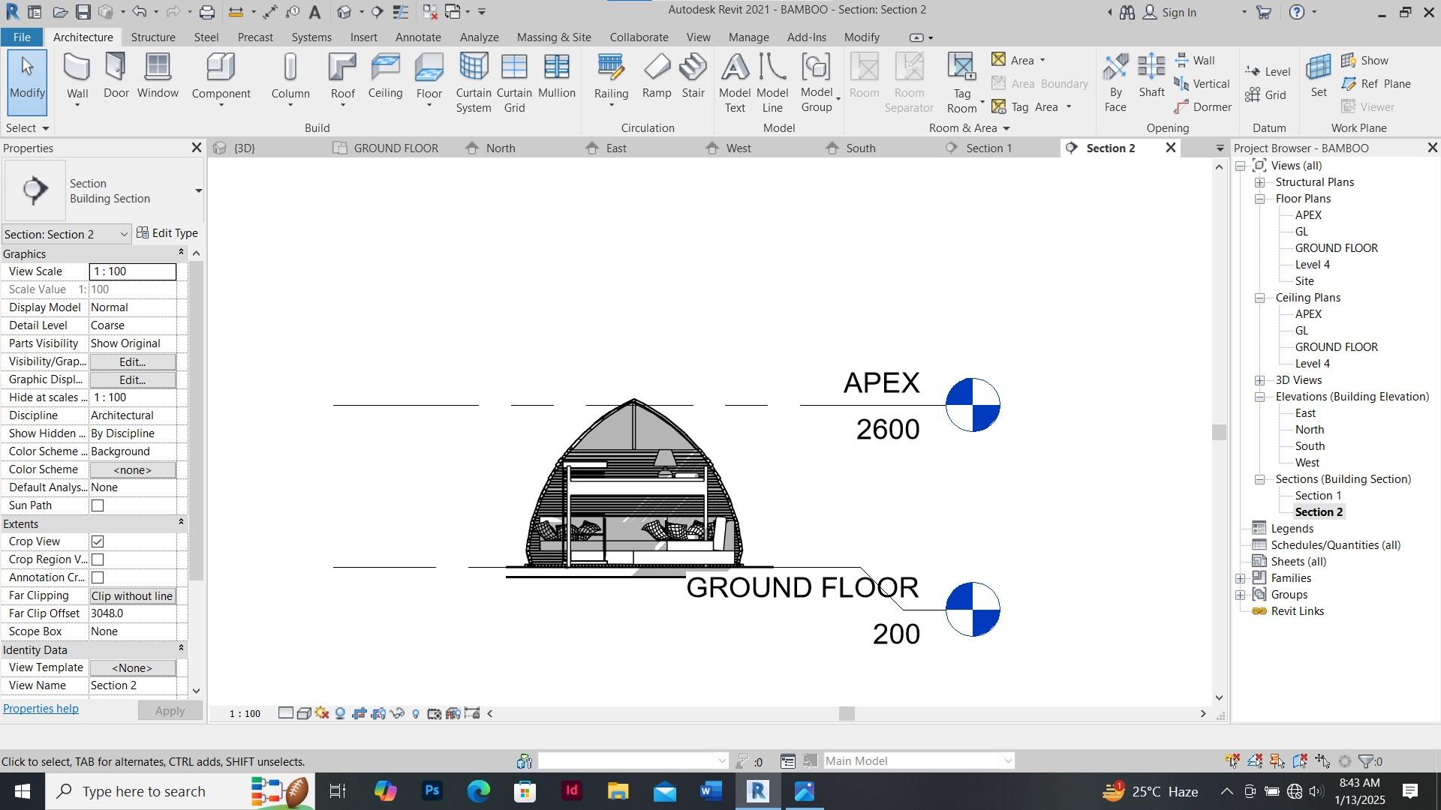The height and width of the screenshot is (810, 1441).
Task: Select GROUND FLOOR floor plan view
Action: point(1337,247)
